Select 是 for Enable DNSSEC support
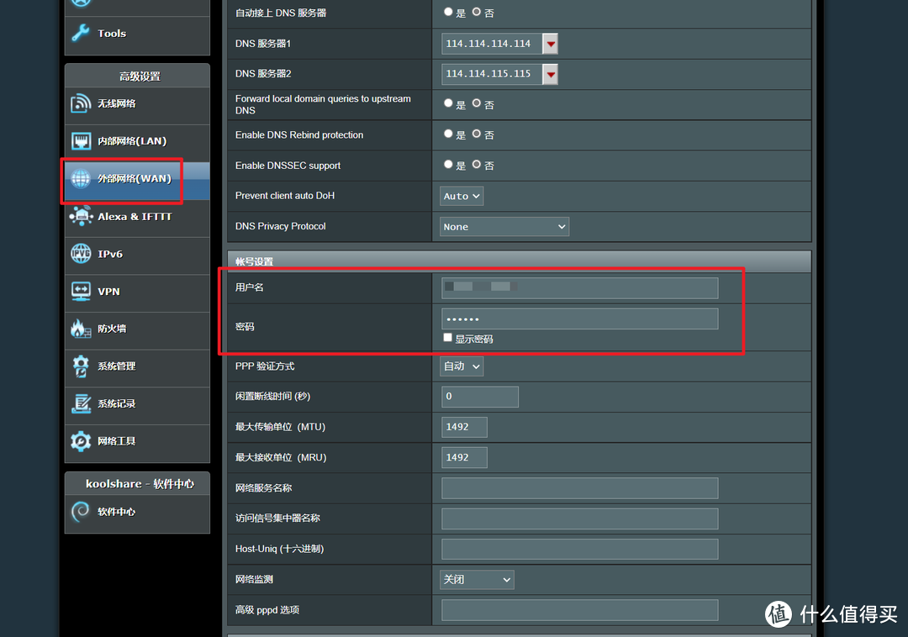The width and height of the screenshot is (908, 637). coord(448,165)
